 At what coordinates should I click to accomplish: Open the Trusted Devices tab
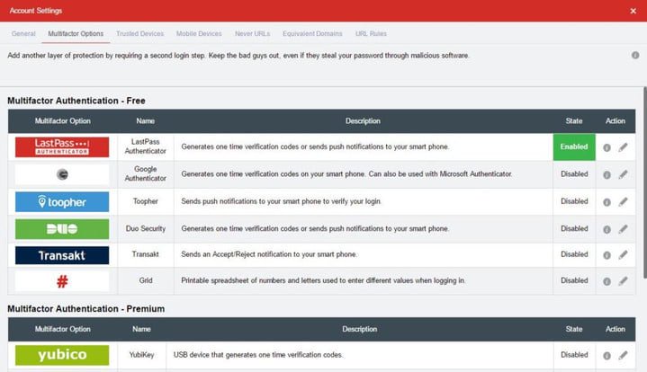(x=140, y=33)
